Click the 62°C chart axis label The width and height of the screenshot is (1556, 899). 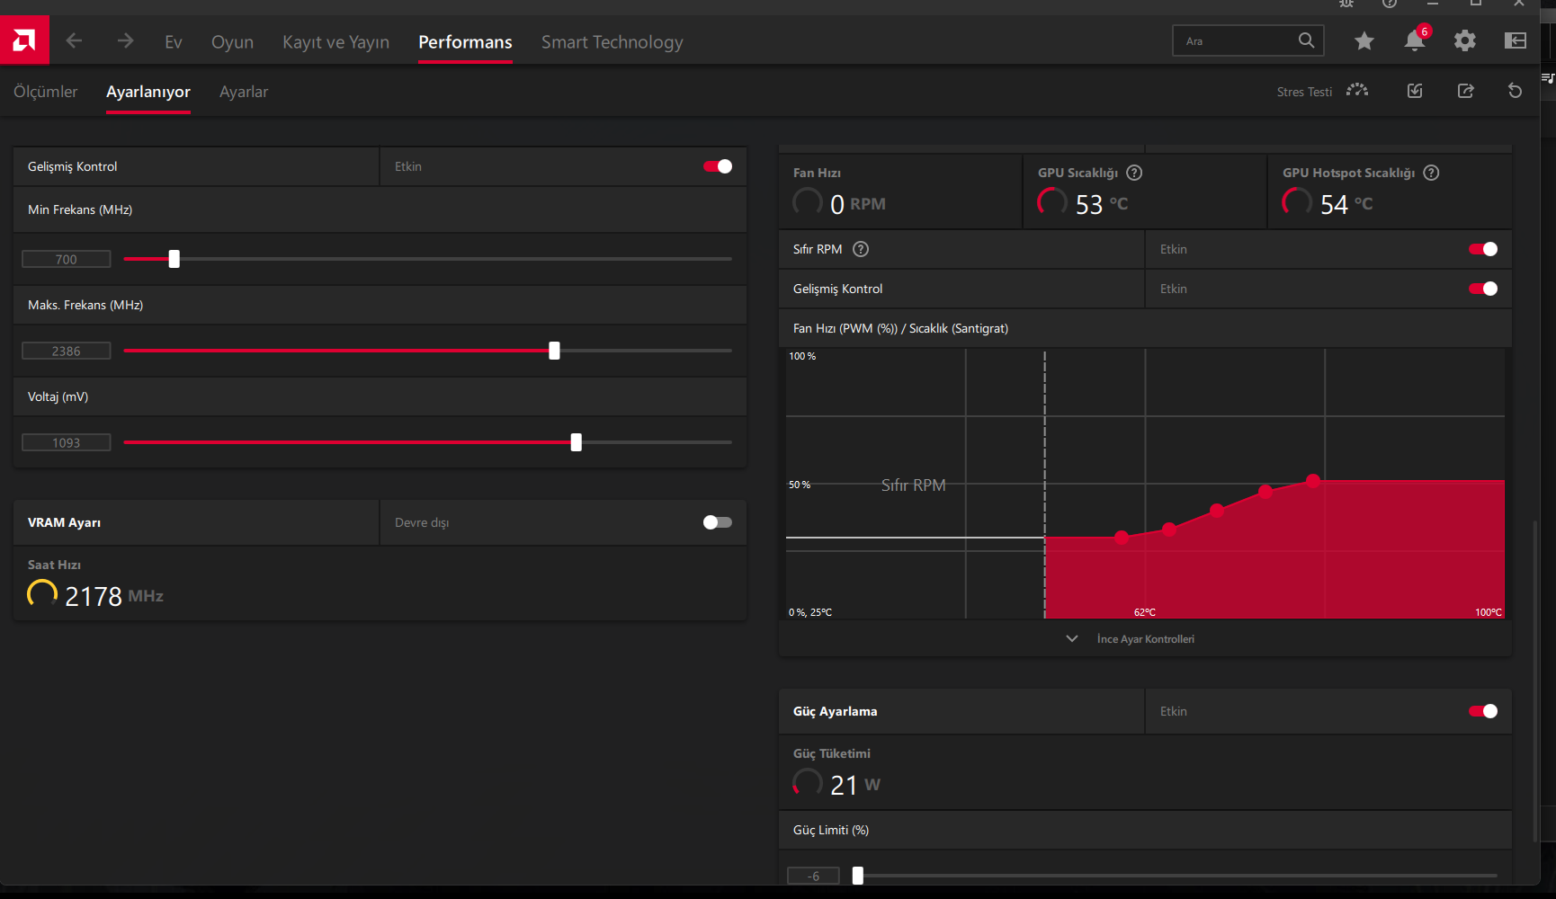pos(1145,612)
